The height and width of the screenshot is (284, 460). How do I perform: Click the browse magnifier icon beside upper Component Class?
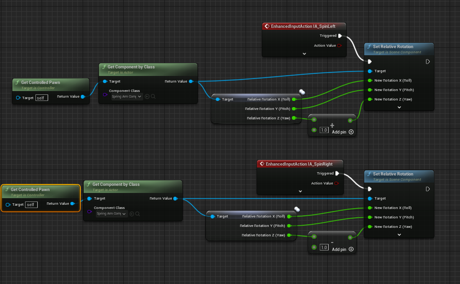click(x=153, y=97)
